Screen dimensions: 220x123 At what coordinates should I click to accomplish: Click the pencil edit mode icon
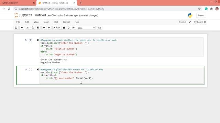tap(190, 22)
